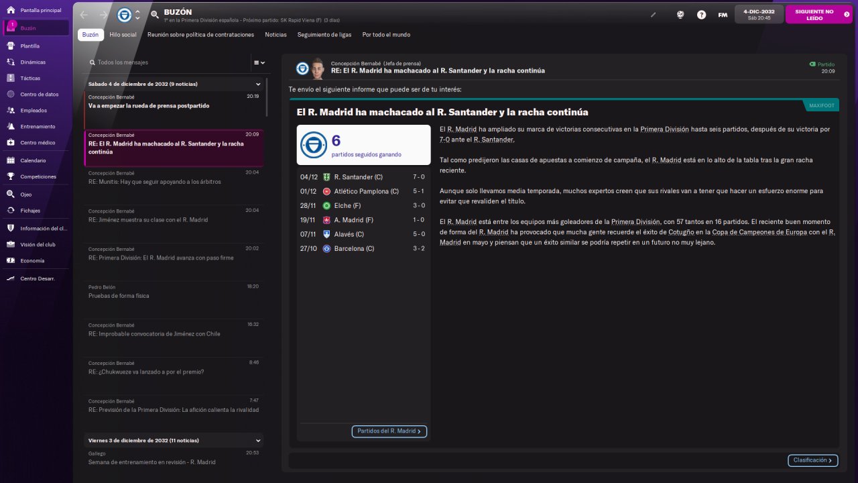This screenshot has width=858, height=483.
Task: Click the globe icon in top bar
Action: pos(680,14)
